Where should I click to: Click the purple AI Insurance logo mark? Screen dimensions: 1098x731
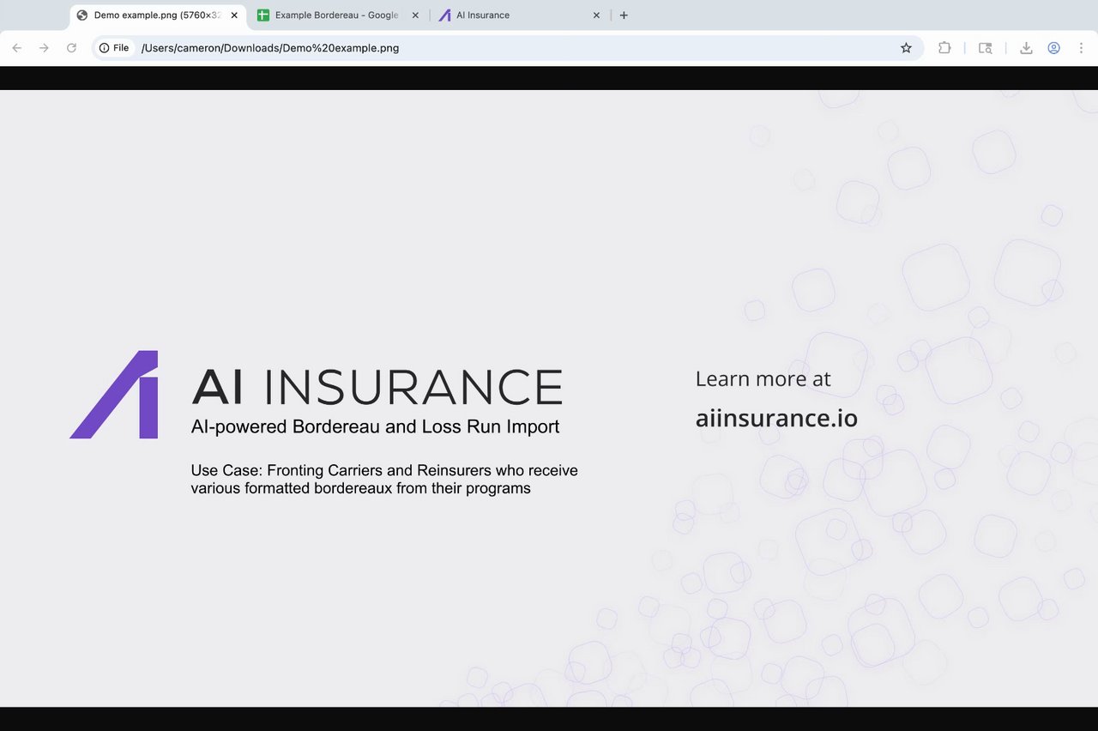pyautogui.click(x=114, y=395)
